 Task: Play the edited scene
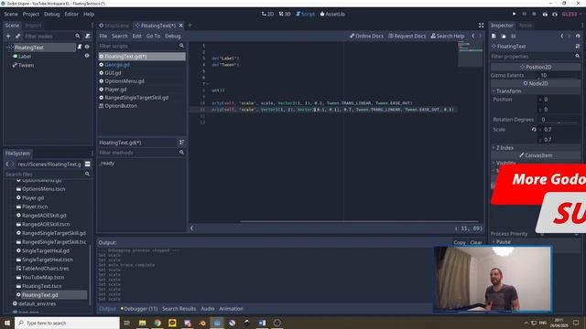point(545,14)
